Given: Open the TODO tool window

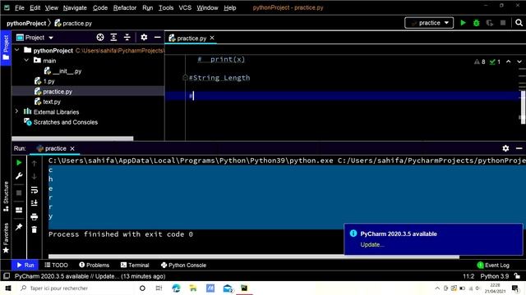Looking at the screenshot, I should coord(56,265).
